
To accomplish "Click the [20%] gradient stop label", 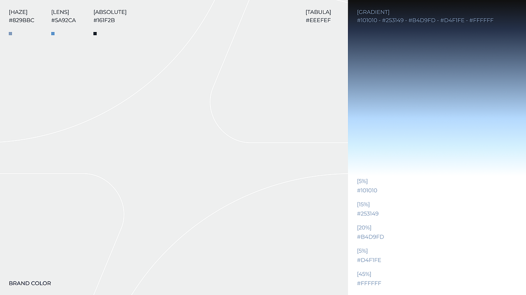I will tap(364, 227).
